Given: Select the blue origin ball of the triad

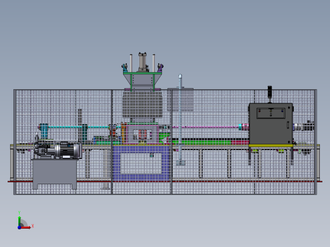Looking at the screenshot, I should 19,227.
